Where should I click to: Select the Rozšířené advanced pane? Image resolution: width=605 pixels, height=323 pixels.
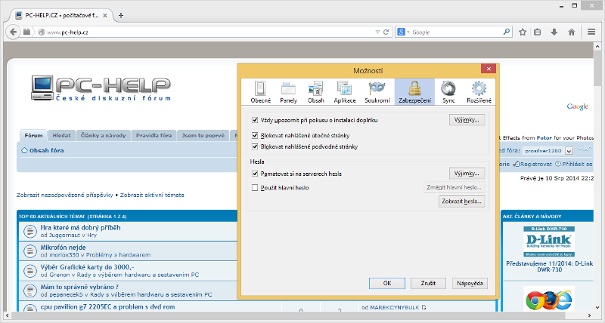point(478,91)
